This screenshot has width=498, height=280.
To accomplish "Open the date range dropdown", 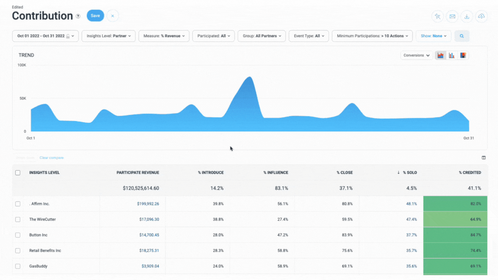I will [x=45, y=36].
